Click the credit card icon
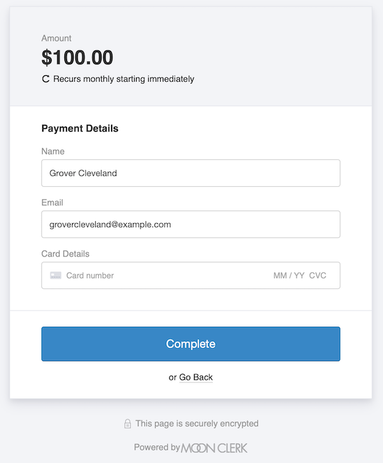 click(x=56, y=276)
